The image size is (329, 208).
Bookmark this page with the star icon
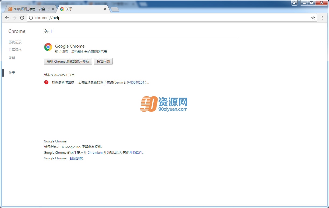click(x=313, y=18)
